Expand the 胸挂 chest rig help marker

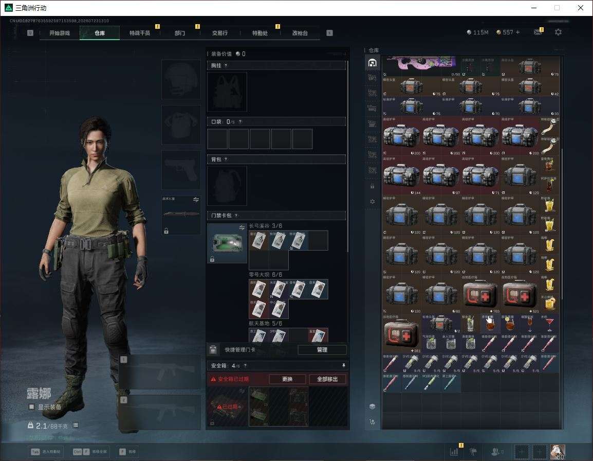point(226,65)
